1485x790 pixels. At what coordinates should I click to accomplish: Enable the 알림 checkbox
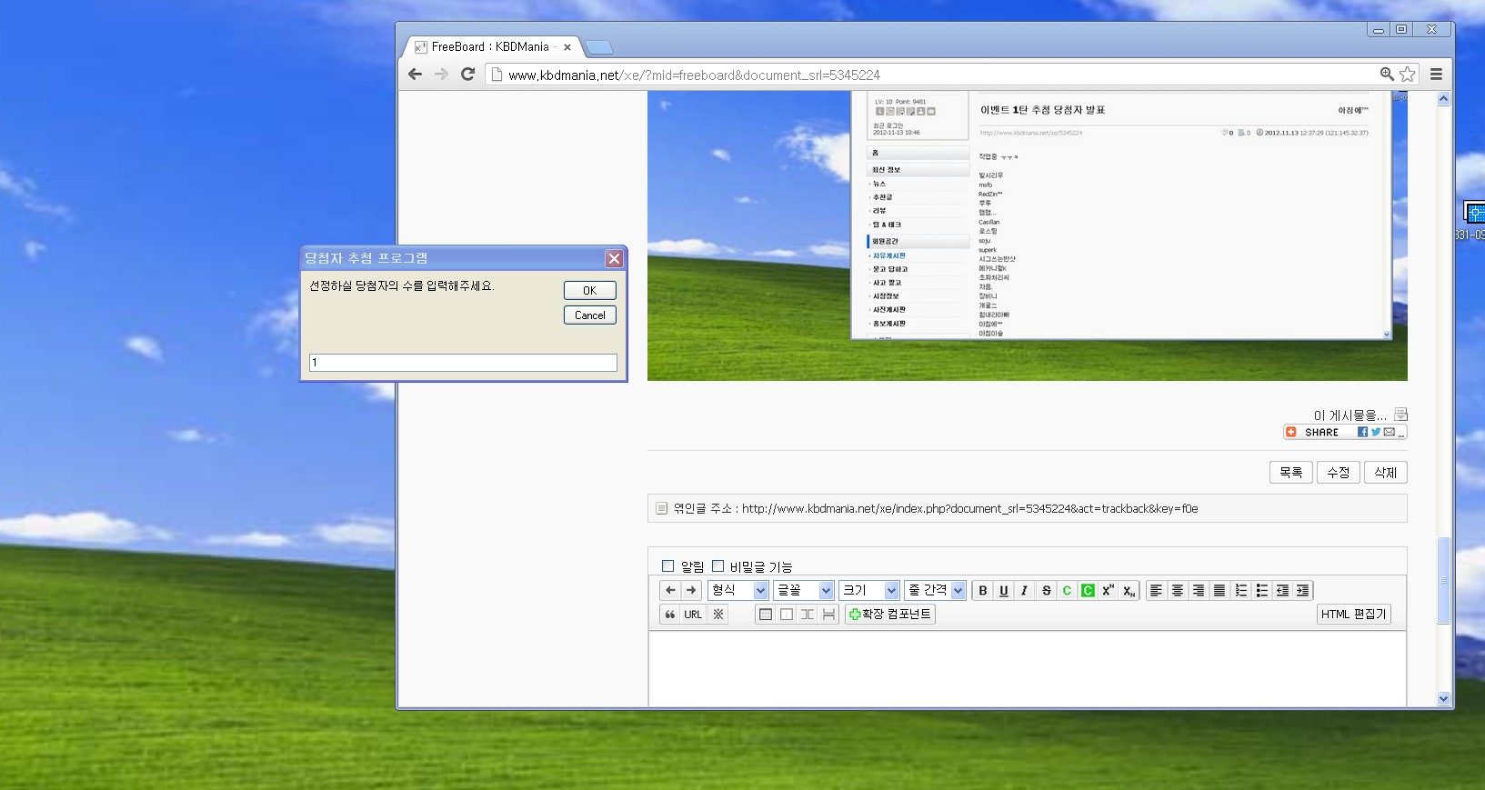click(x=668, y=565)
